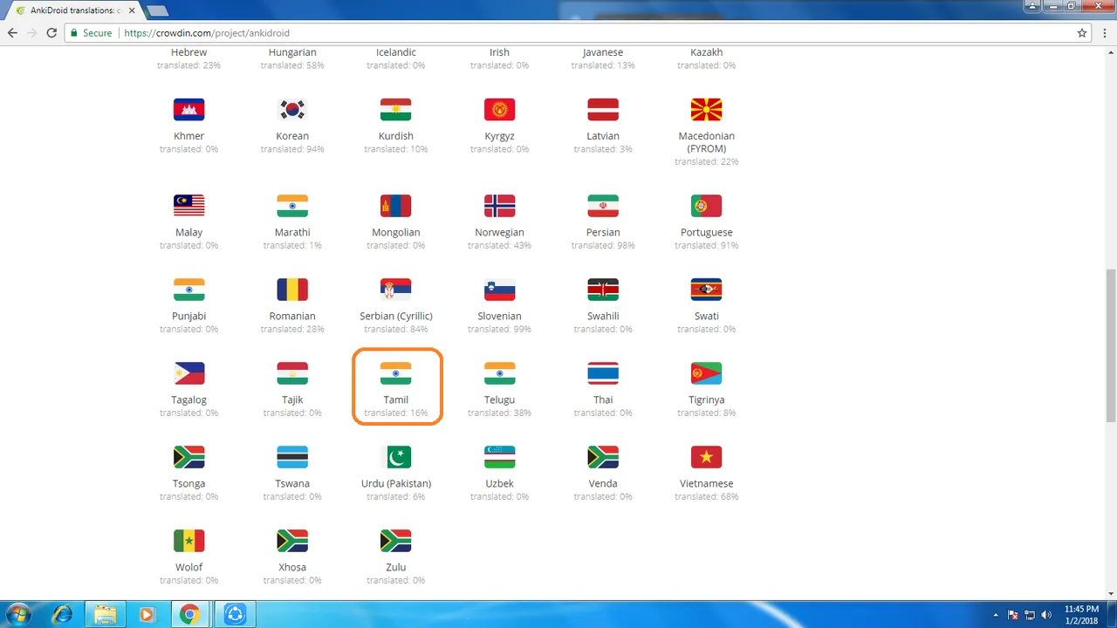Open the Macedonian flag icon
This screenshot has width=1117, height=628.
707,110
